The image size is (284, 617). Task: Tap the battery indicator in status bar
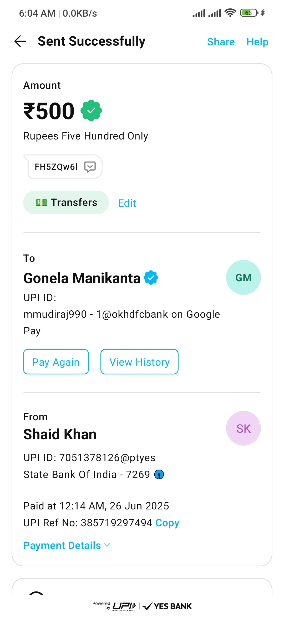[249, 13]
